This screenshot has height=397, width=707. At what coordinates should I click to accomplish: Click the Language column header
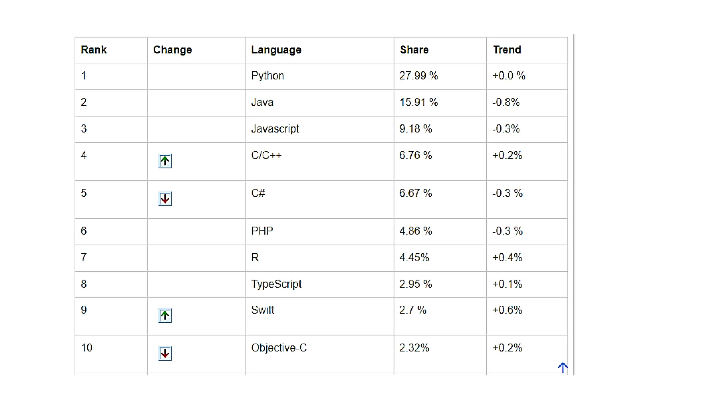click(x=276, y=50)
